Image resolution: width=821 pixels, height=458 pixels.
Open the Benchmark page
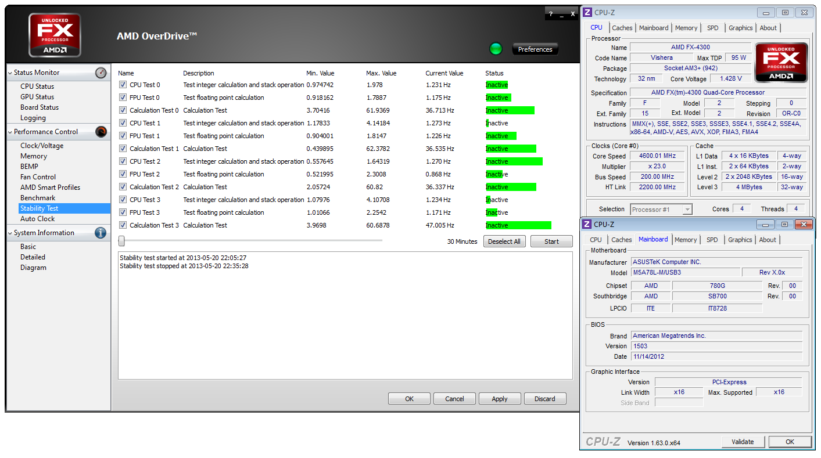coord(38,198)
